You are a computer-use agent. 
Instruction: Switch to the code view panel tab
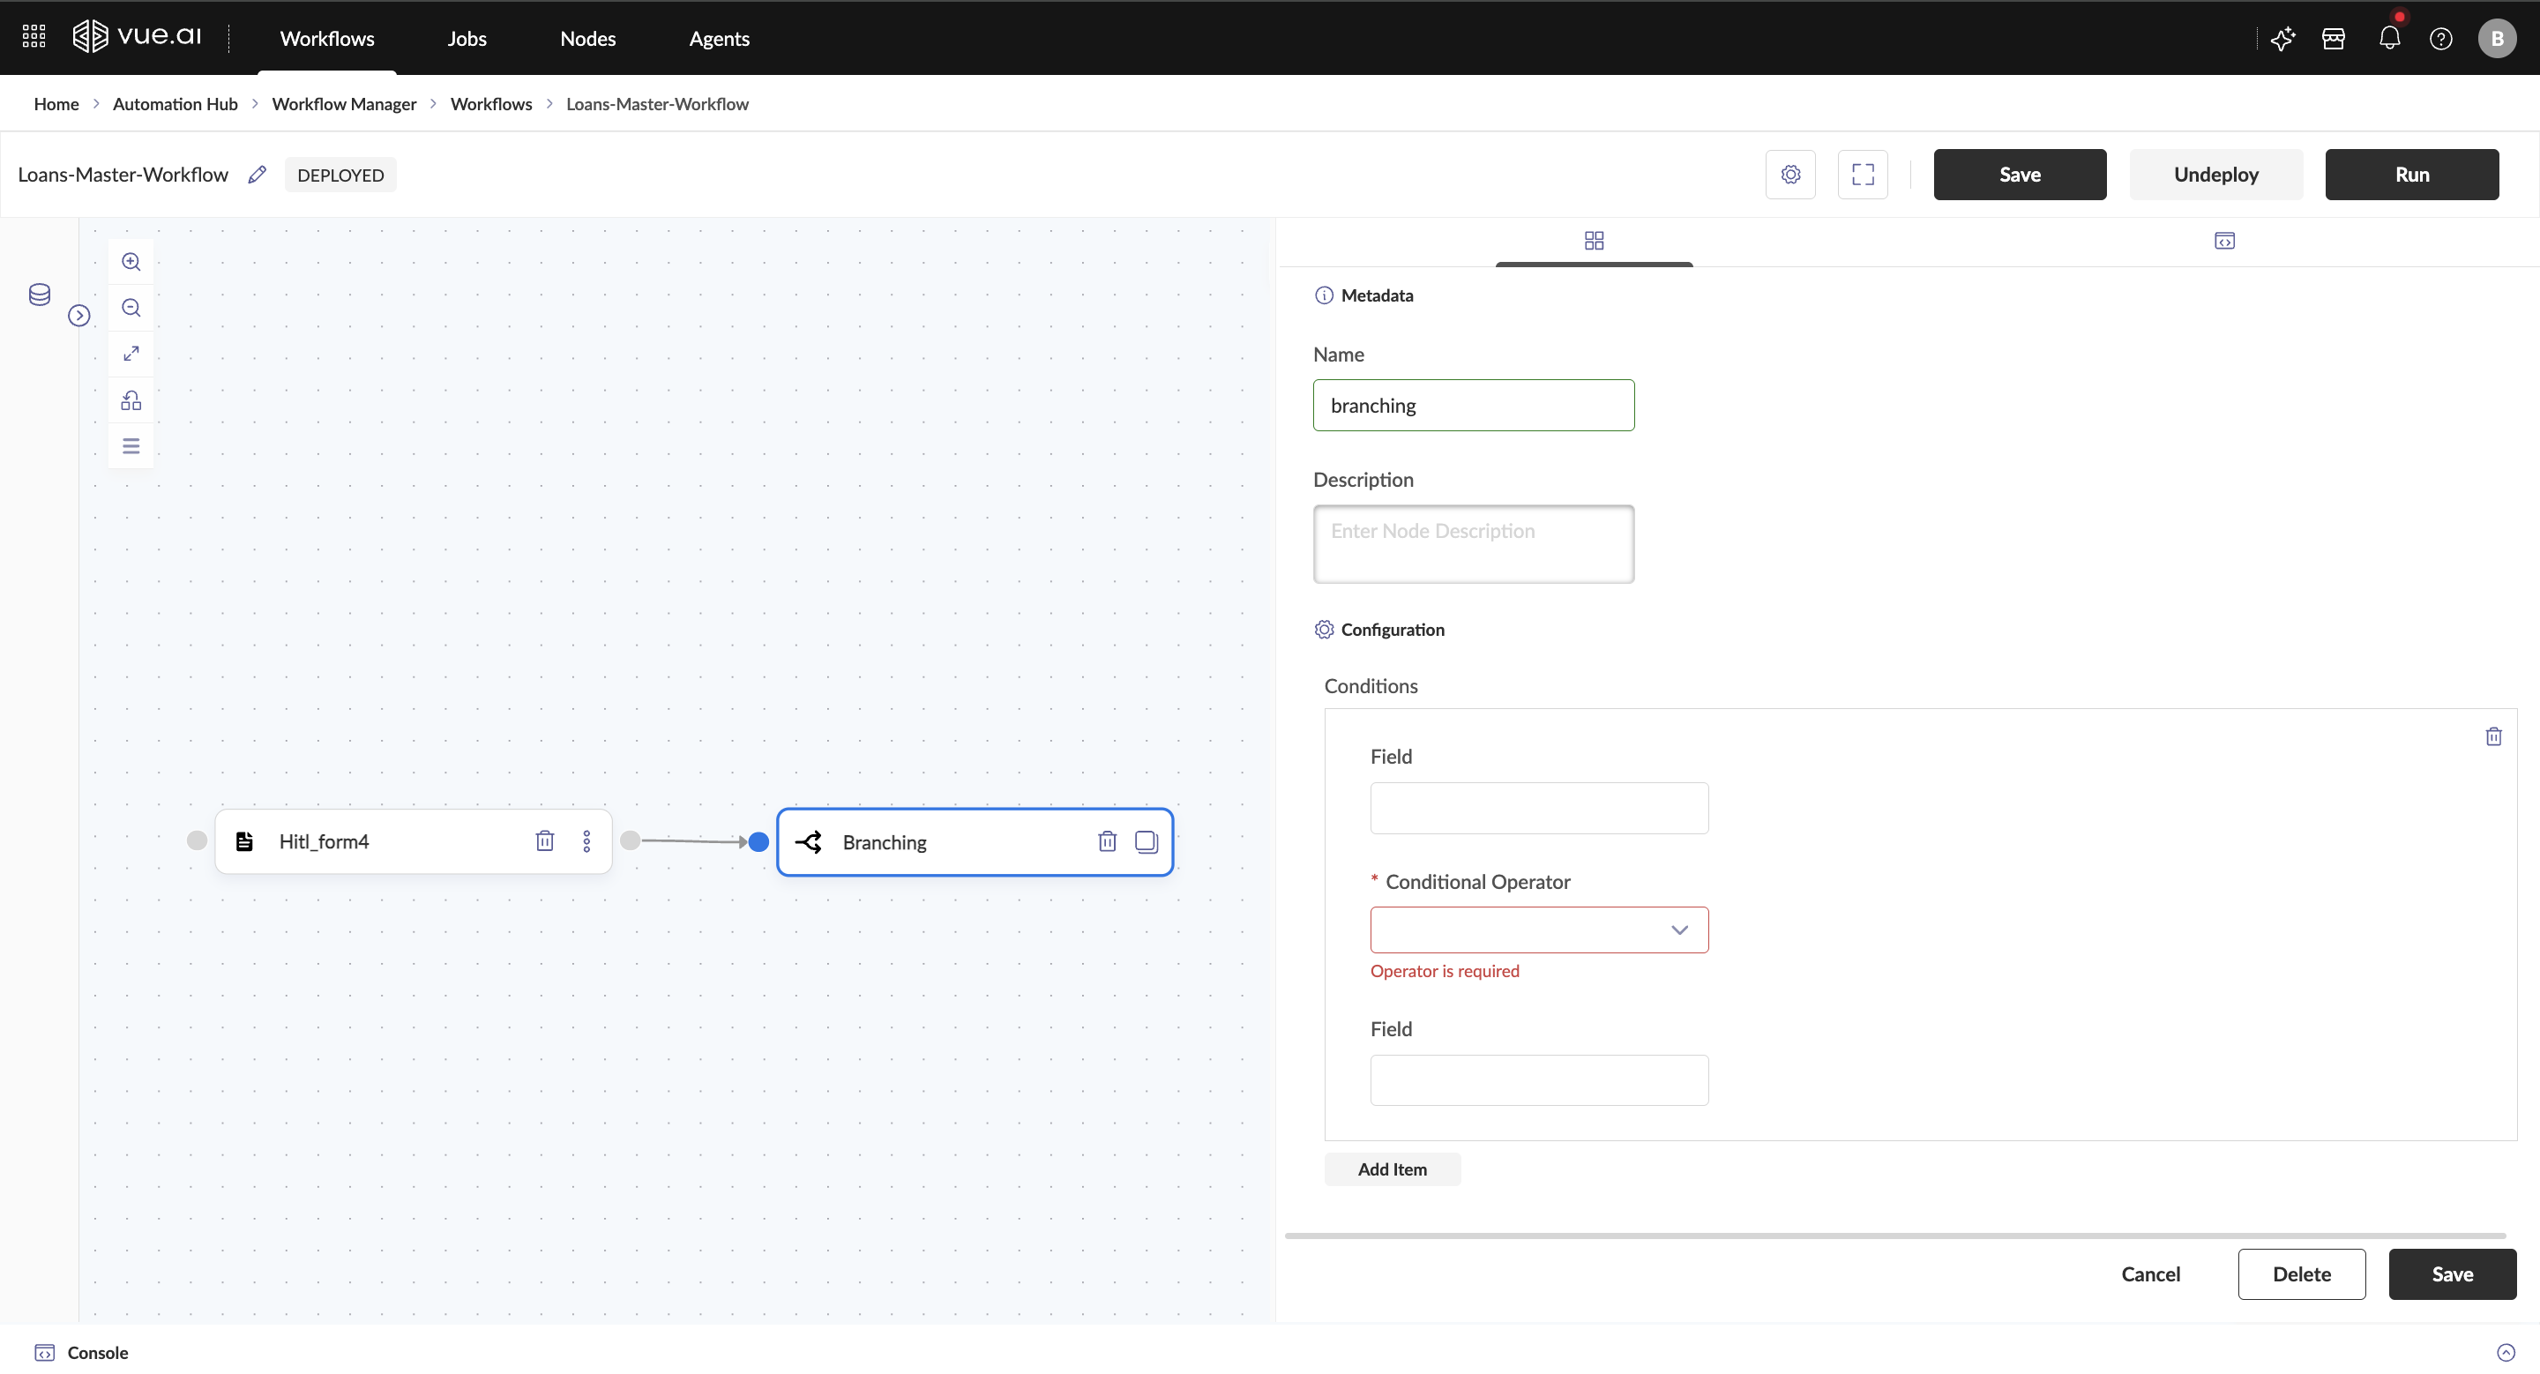click(x=2224, y=241)
